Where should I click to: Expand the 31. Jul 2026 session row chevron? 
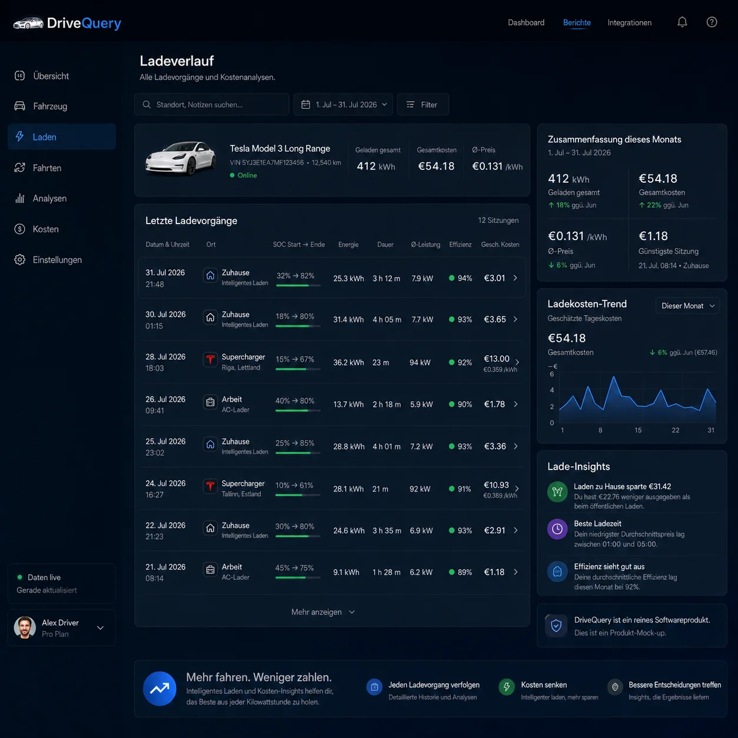coord(516,278)
